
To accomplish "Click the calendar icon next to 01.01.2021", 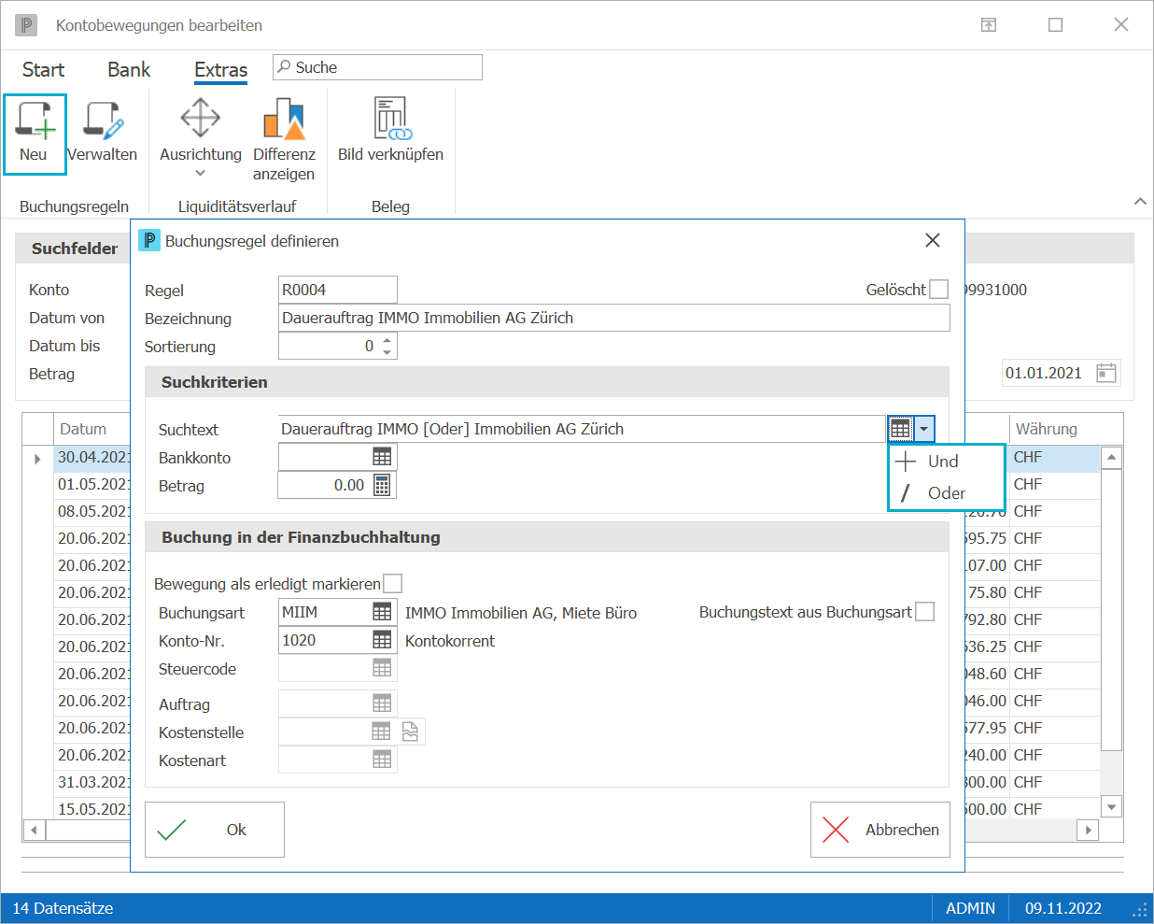I will point(1106,373).
